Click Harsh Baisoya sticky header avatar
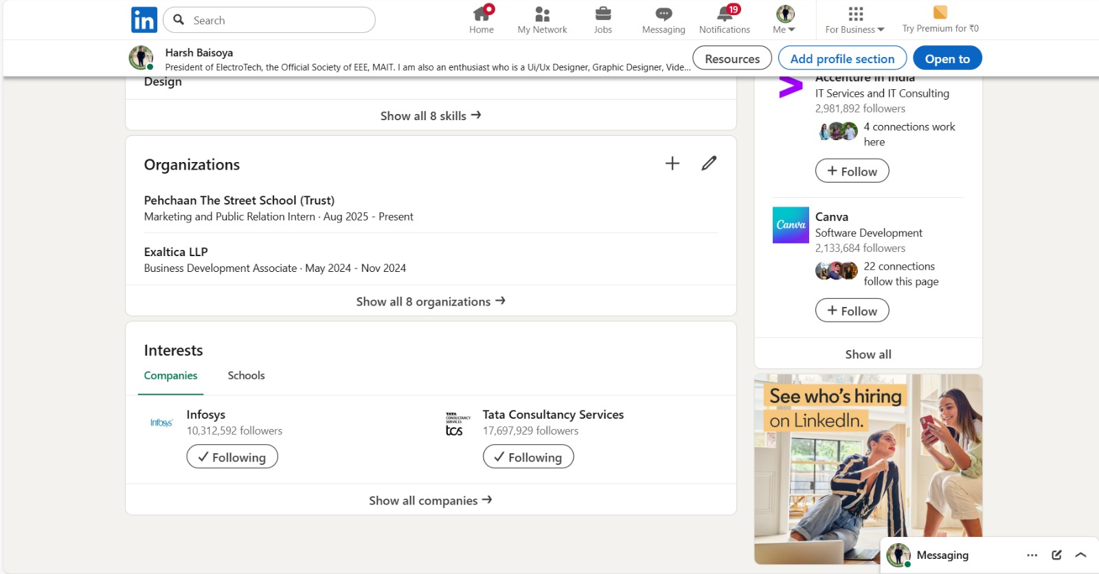 click(x=141, y=58)
